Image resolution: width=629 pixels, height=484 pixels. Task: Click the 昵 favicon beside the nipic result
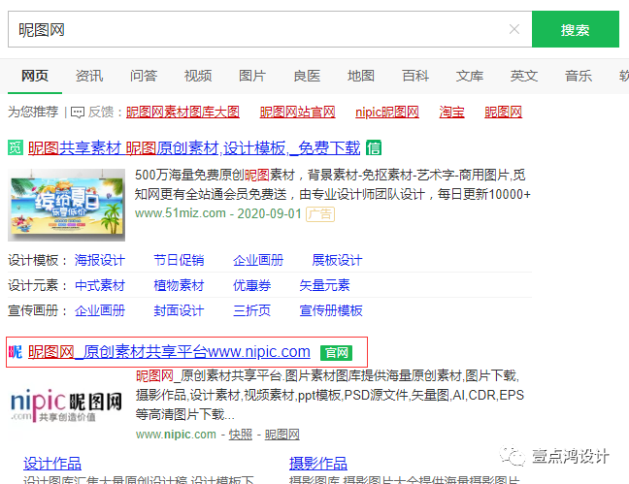(16, 352)
